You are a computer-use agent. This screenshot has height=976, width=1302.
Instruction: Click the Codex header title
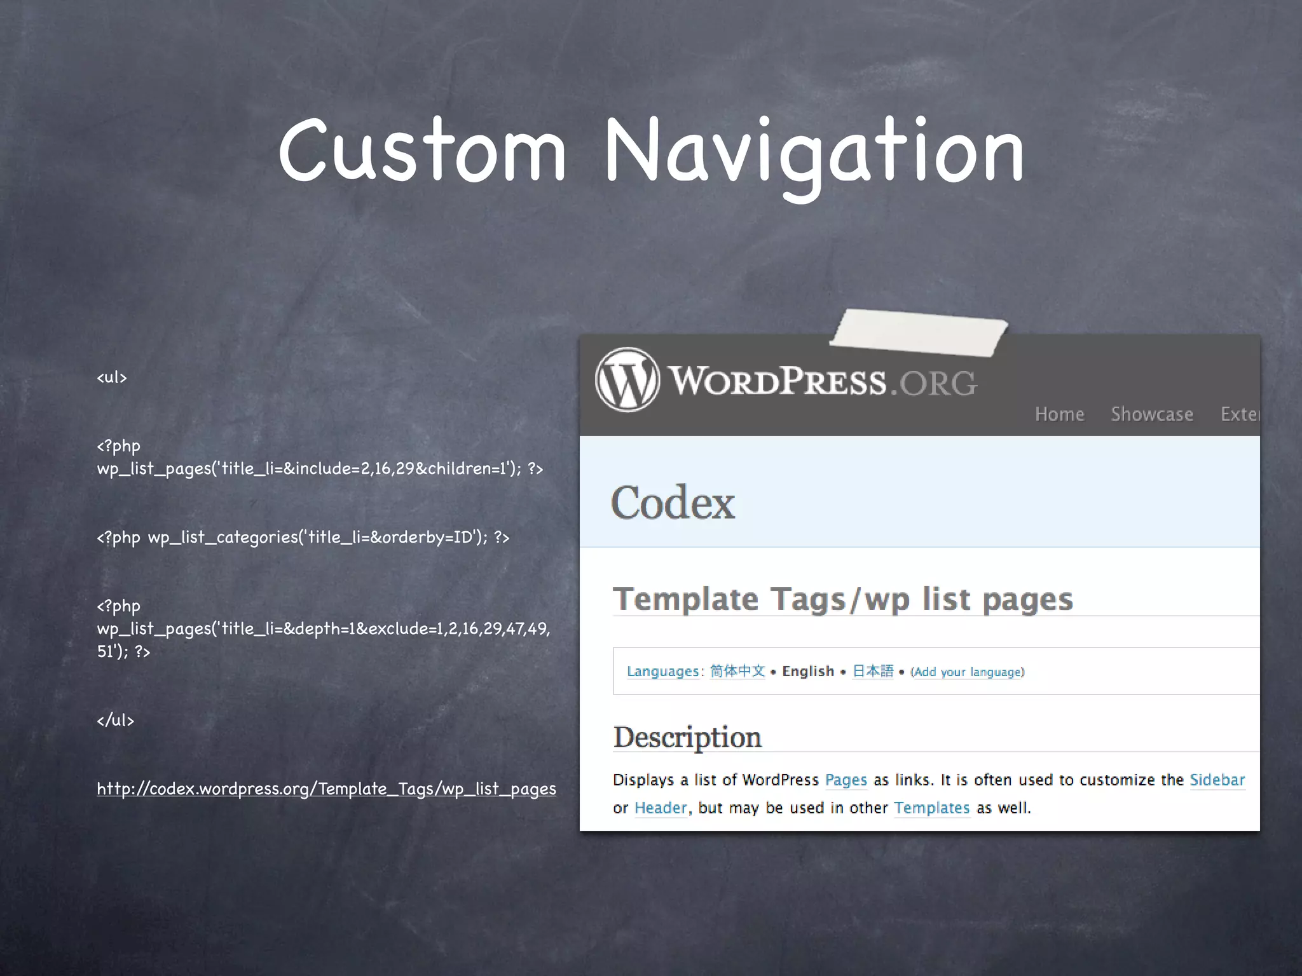point(673,503)
